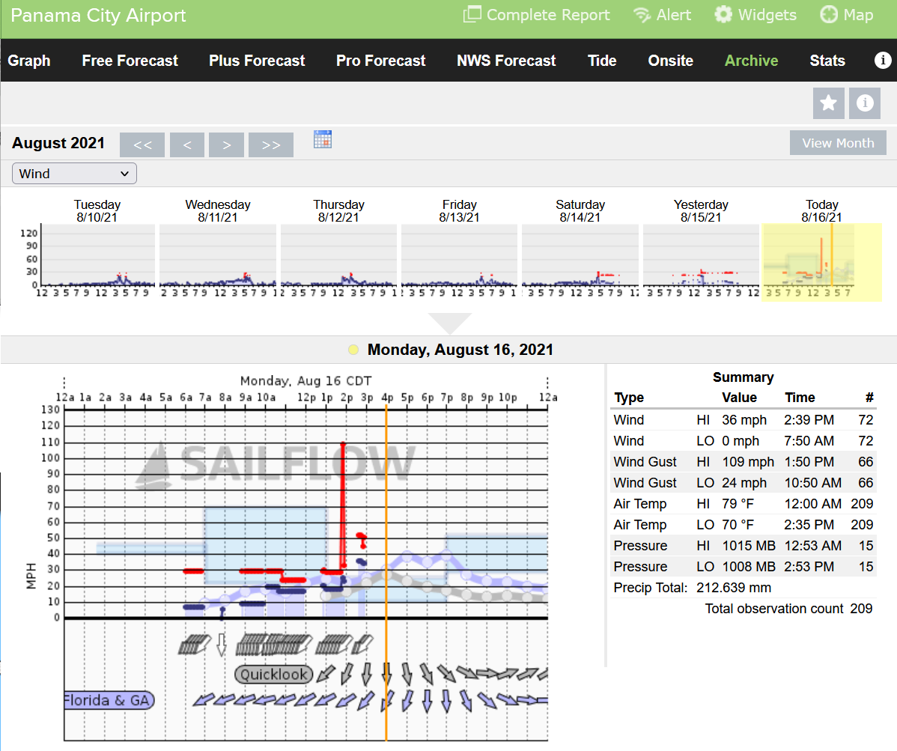The image size is (897, 751).
Task: Click the 7:50 AM wind low time
Action: click(x=809, y=441)
